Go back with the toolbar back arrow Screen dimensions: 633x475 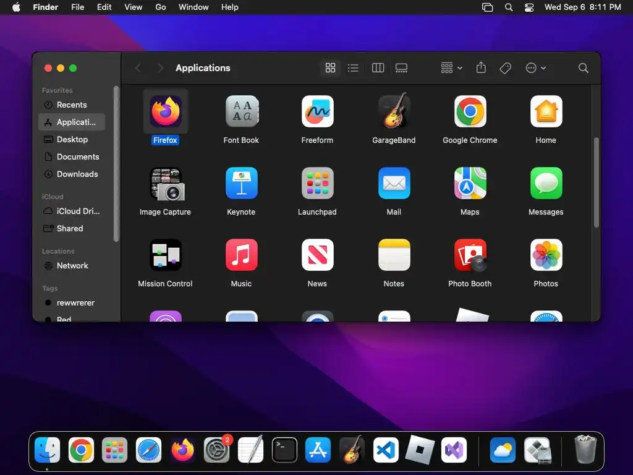click(138, 68)
